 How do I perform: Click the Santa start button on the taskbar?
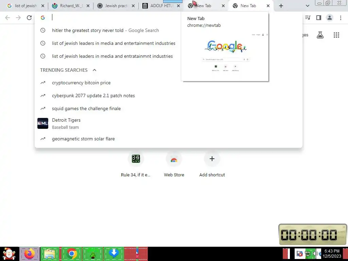[x=9, y=254]
